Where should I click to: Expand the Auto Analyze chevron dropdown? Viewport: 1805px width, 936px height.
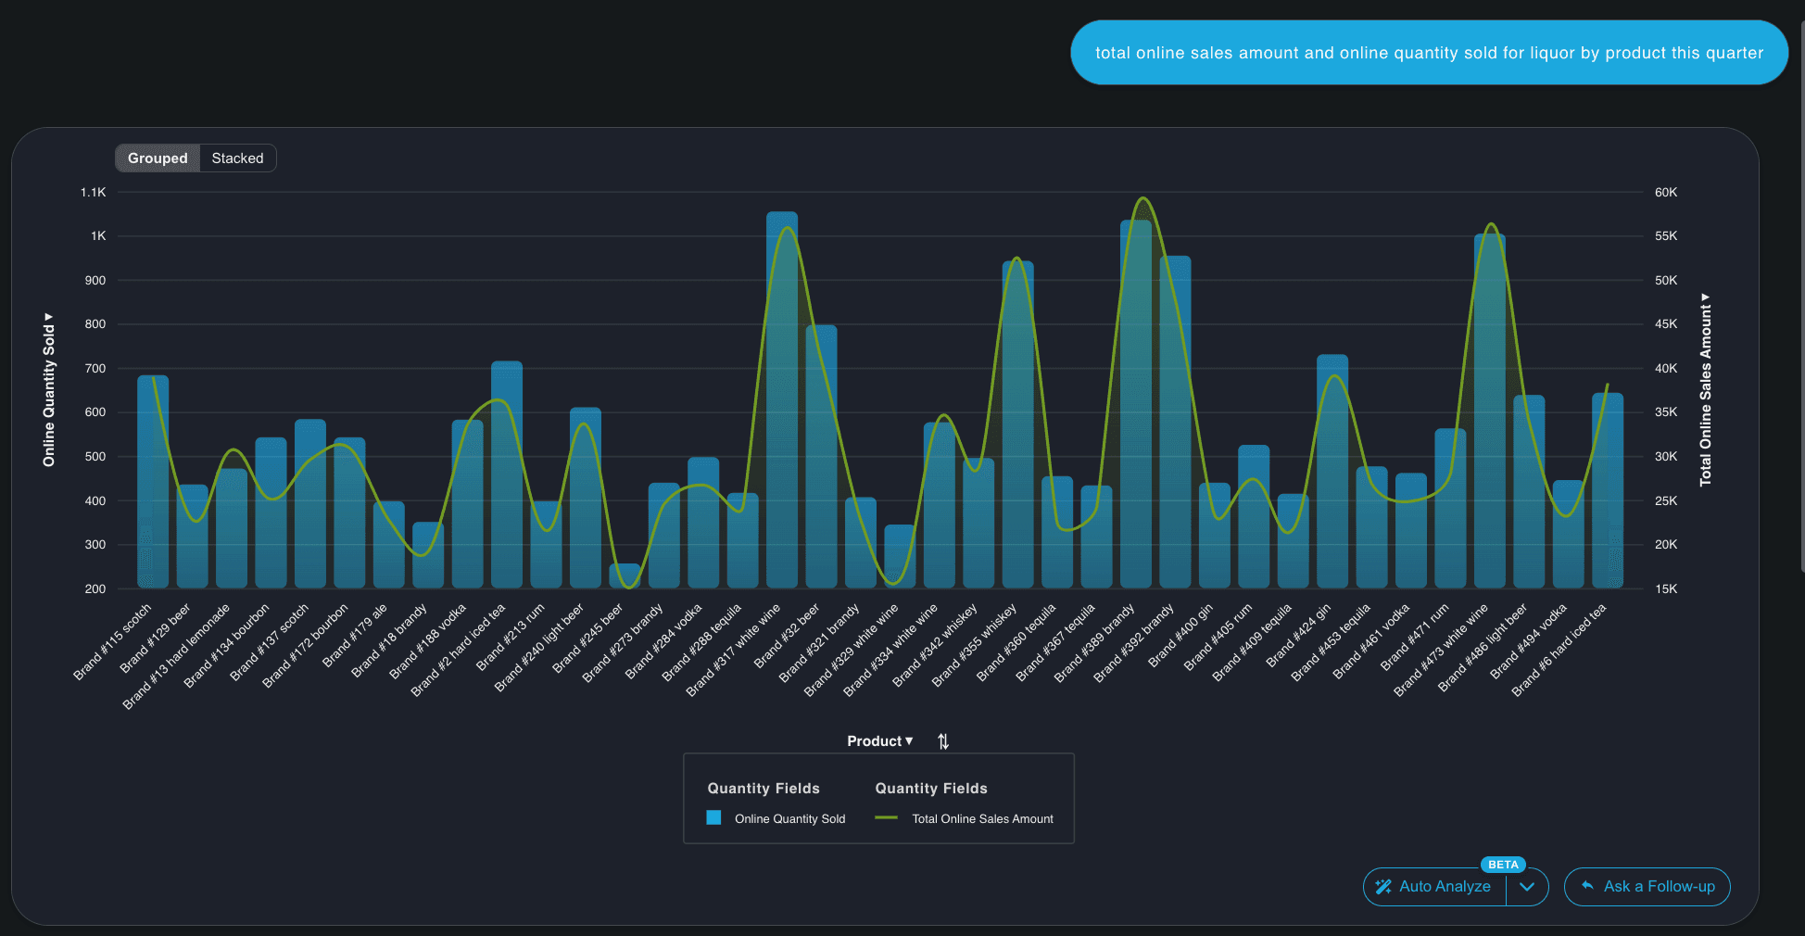(x=1527, y=887)
